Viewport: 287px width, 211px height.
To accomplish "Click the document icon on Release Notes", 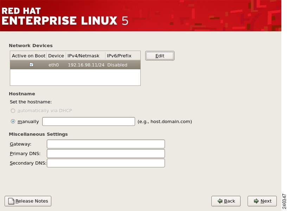I will pos(11,201).
